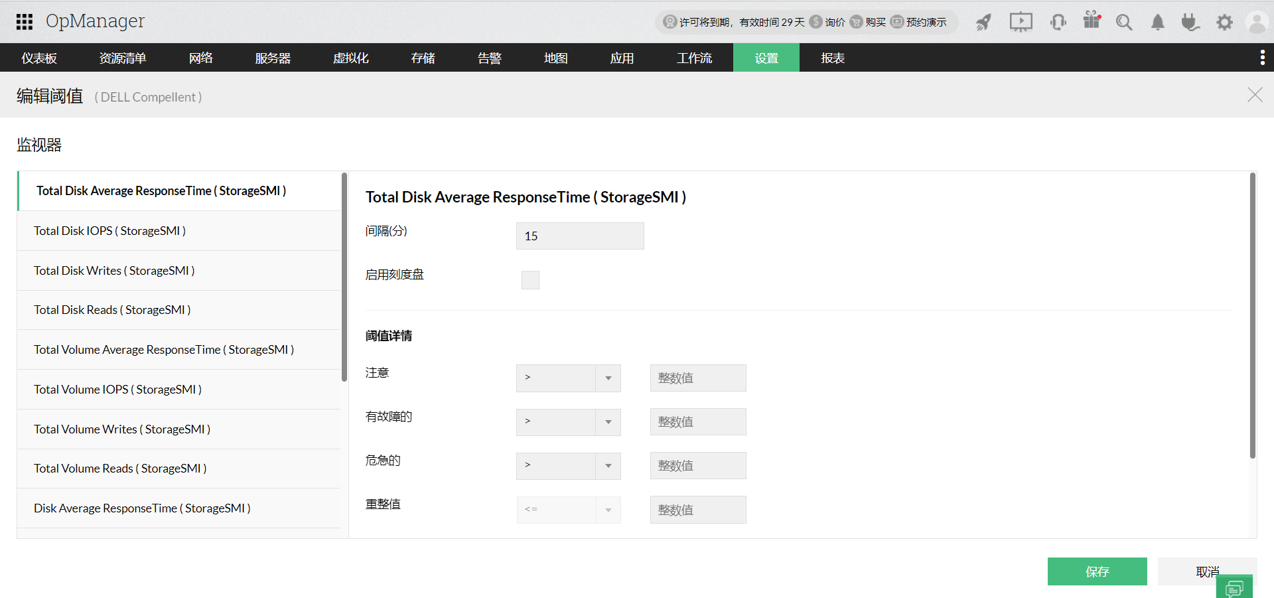Switch to the 存储 menu tab
Viewport: 1274px width, 598px height.
click(422, 58)
